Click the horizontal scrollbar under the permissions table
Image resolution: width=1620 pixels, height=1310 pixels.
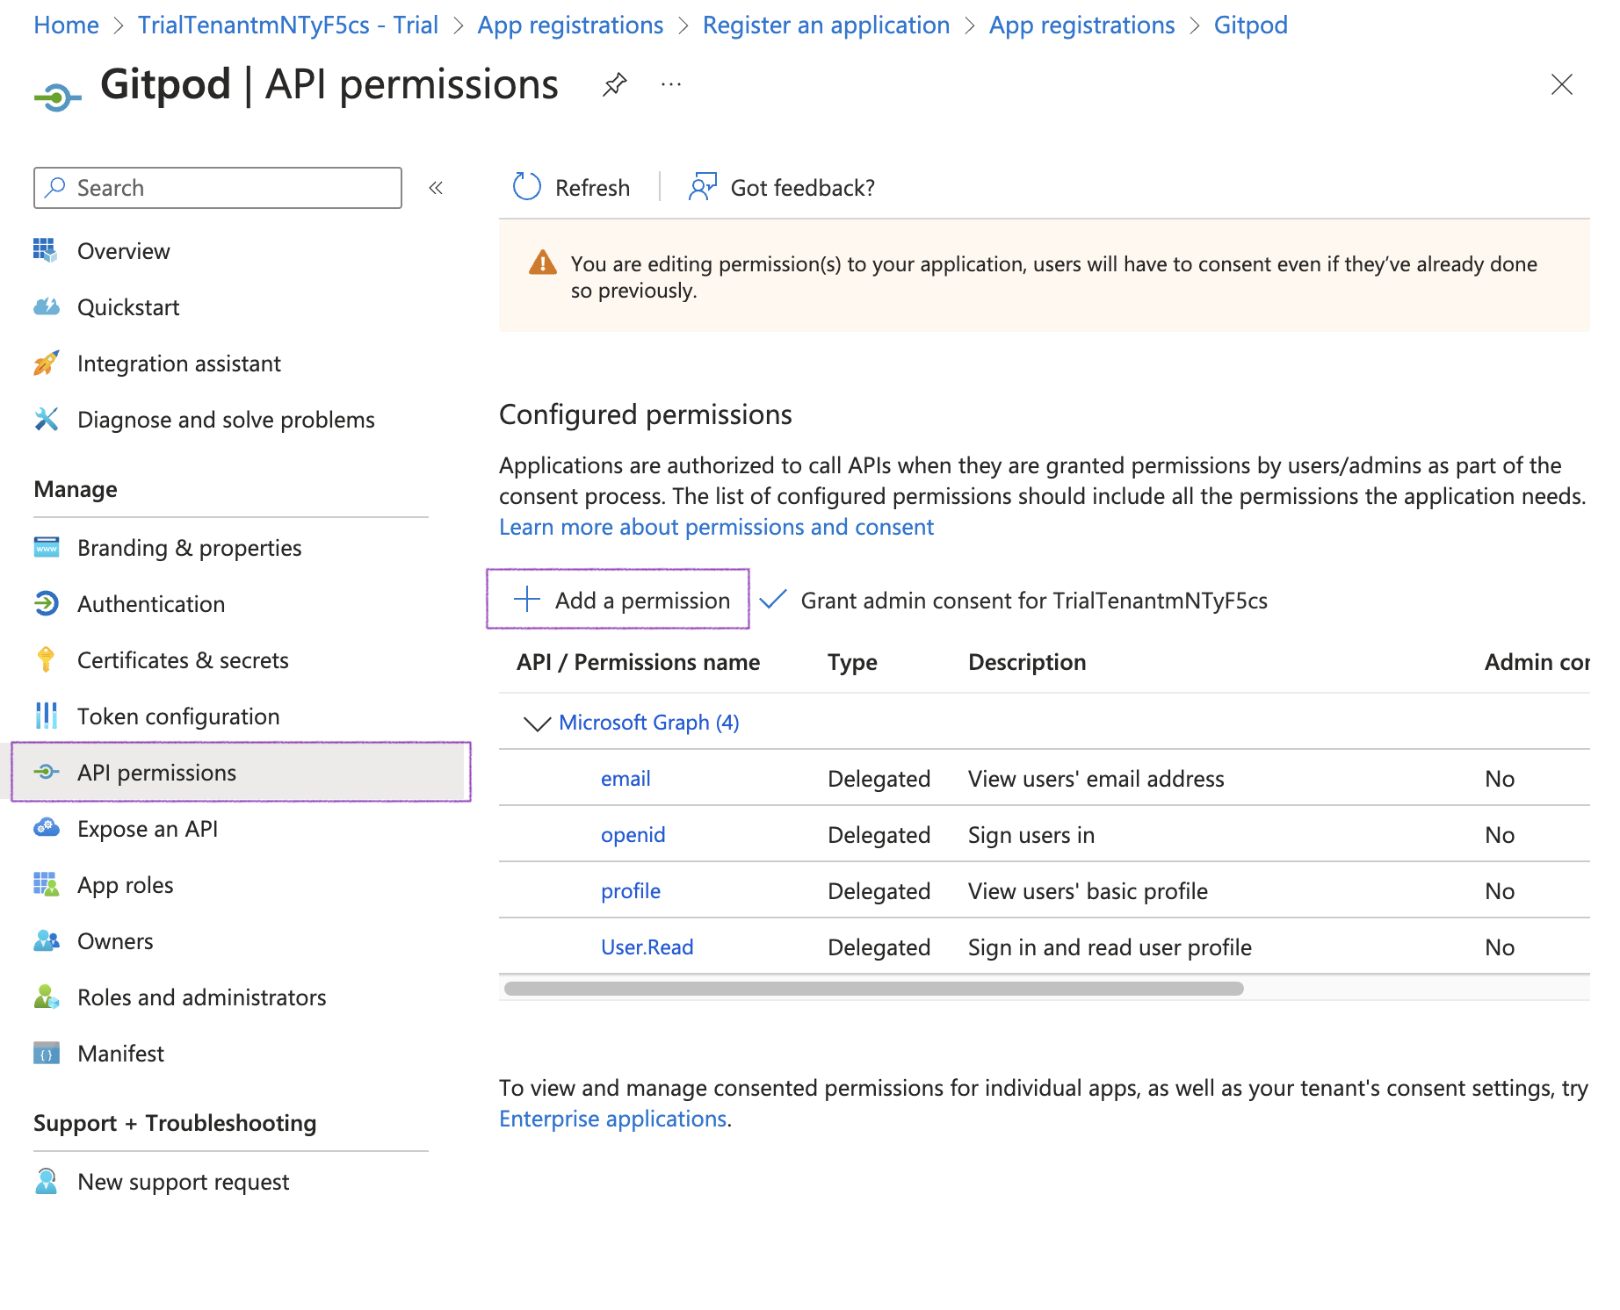874,989
